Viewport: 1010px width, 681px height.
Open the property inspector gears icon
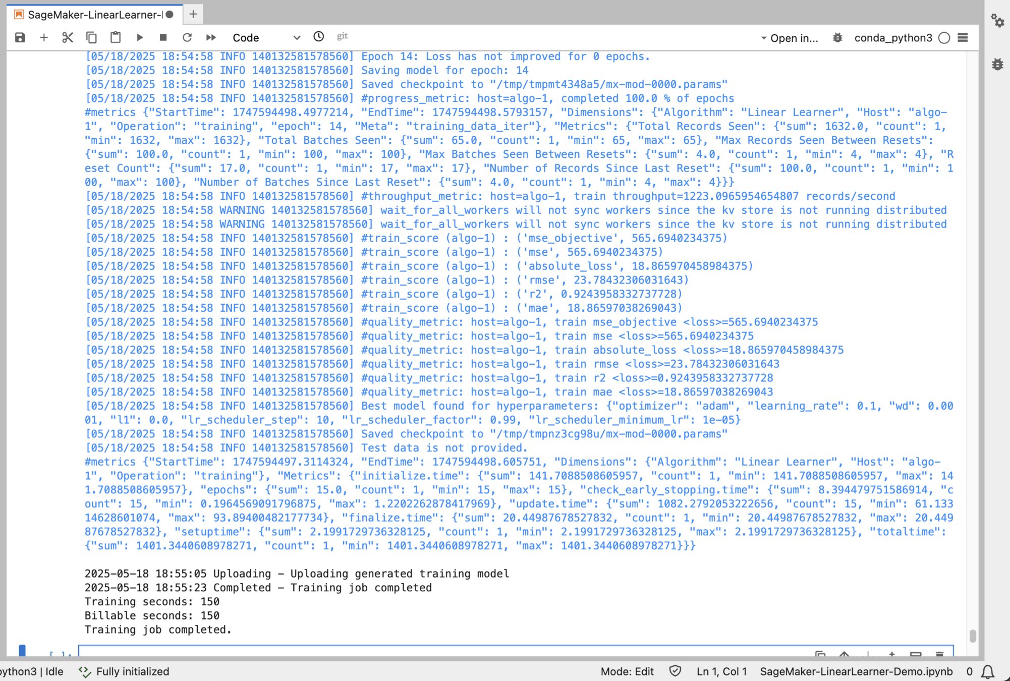coord(997,21)
